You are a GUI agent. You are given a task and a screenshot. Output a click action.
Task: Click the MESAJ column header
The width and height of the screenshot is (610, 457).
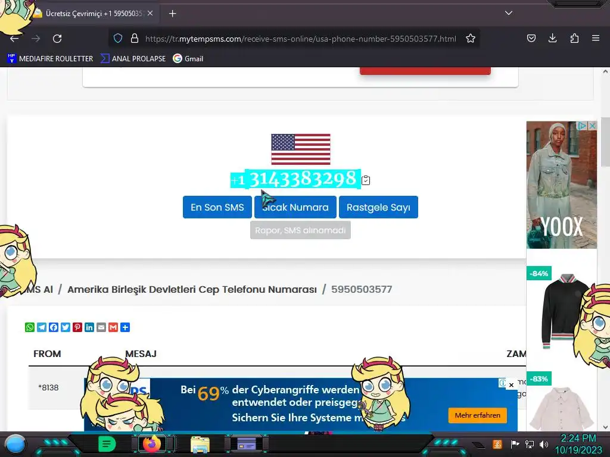(x=141, y=353)
